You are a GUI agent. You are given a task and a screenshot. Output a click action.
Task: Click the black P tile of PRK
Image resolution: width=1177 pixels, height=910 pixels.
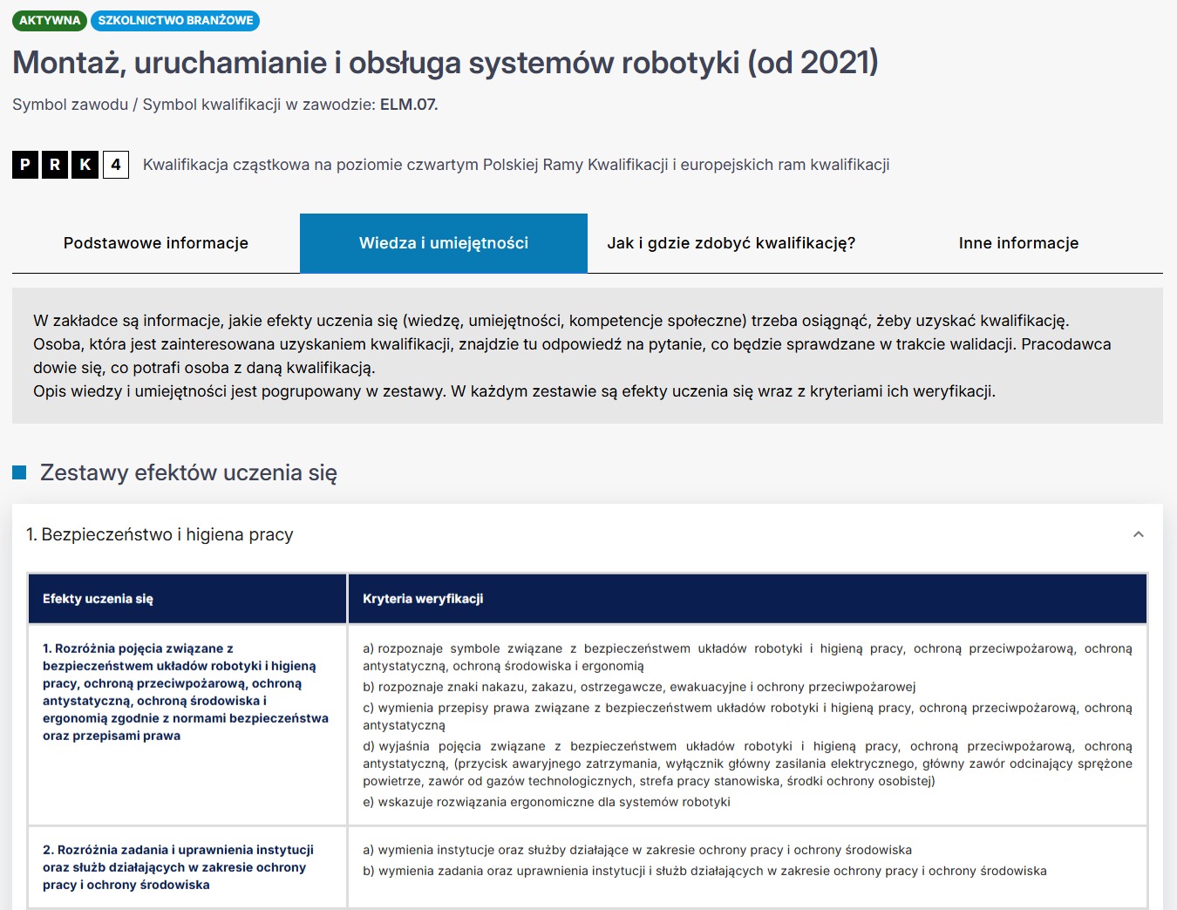(x=25, y=165)
